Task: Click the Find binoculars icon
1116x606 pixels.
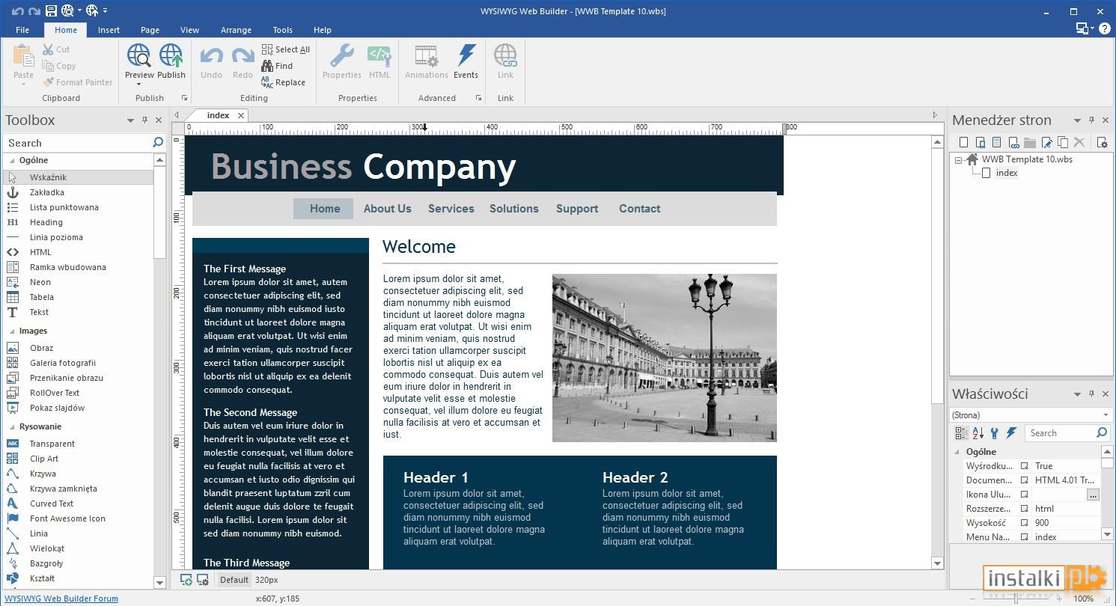Action: 267,66
